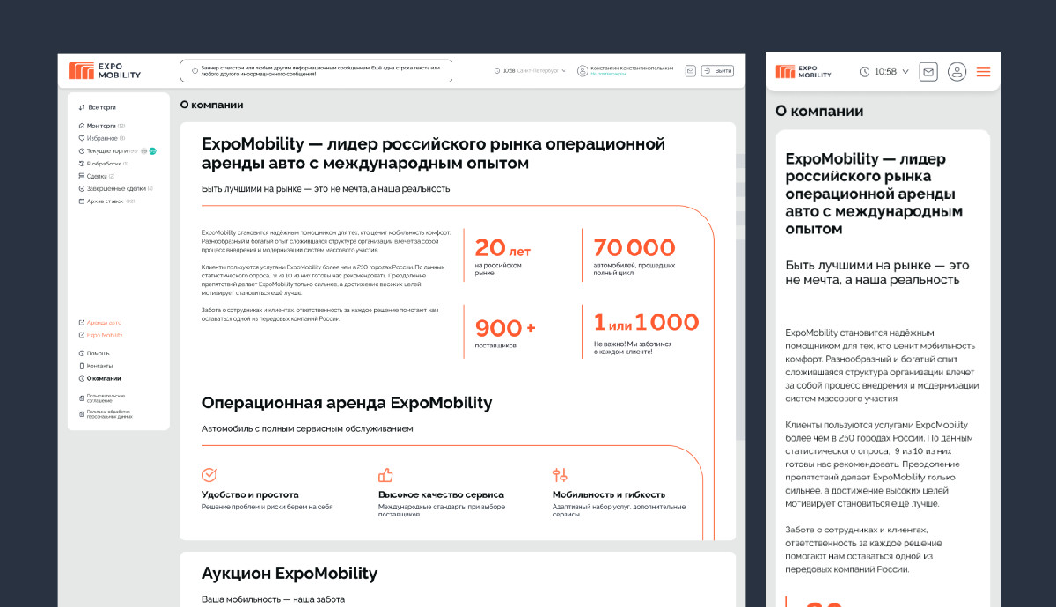The width and height of the screenshot is (1056, 607).
Task: Click the mail envelope icon in mobile header
Action: (928, 72)
